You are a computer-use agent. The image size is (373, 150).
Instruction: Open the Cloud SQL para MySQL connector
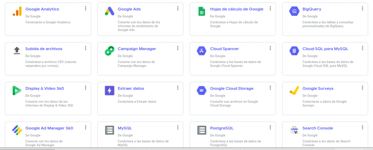[325, 49]
